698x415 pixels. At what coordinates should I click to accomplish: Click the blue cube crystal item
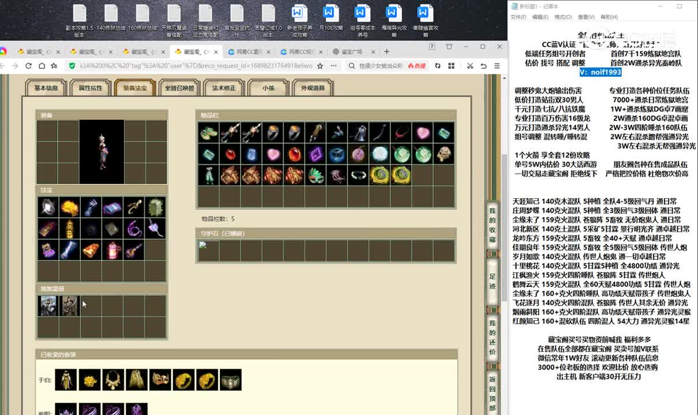point(337,154)
